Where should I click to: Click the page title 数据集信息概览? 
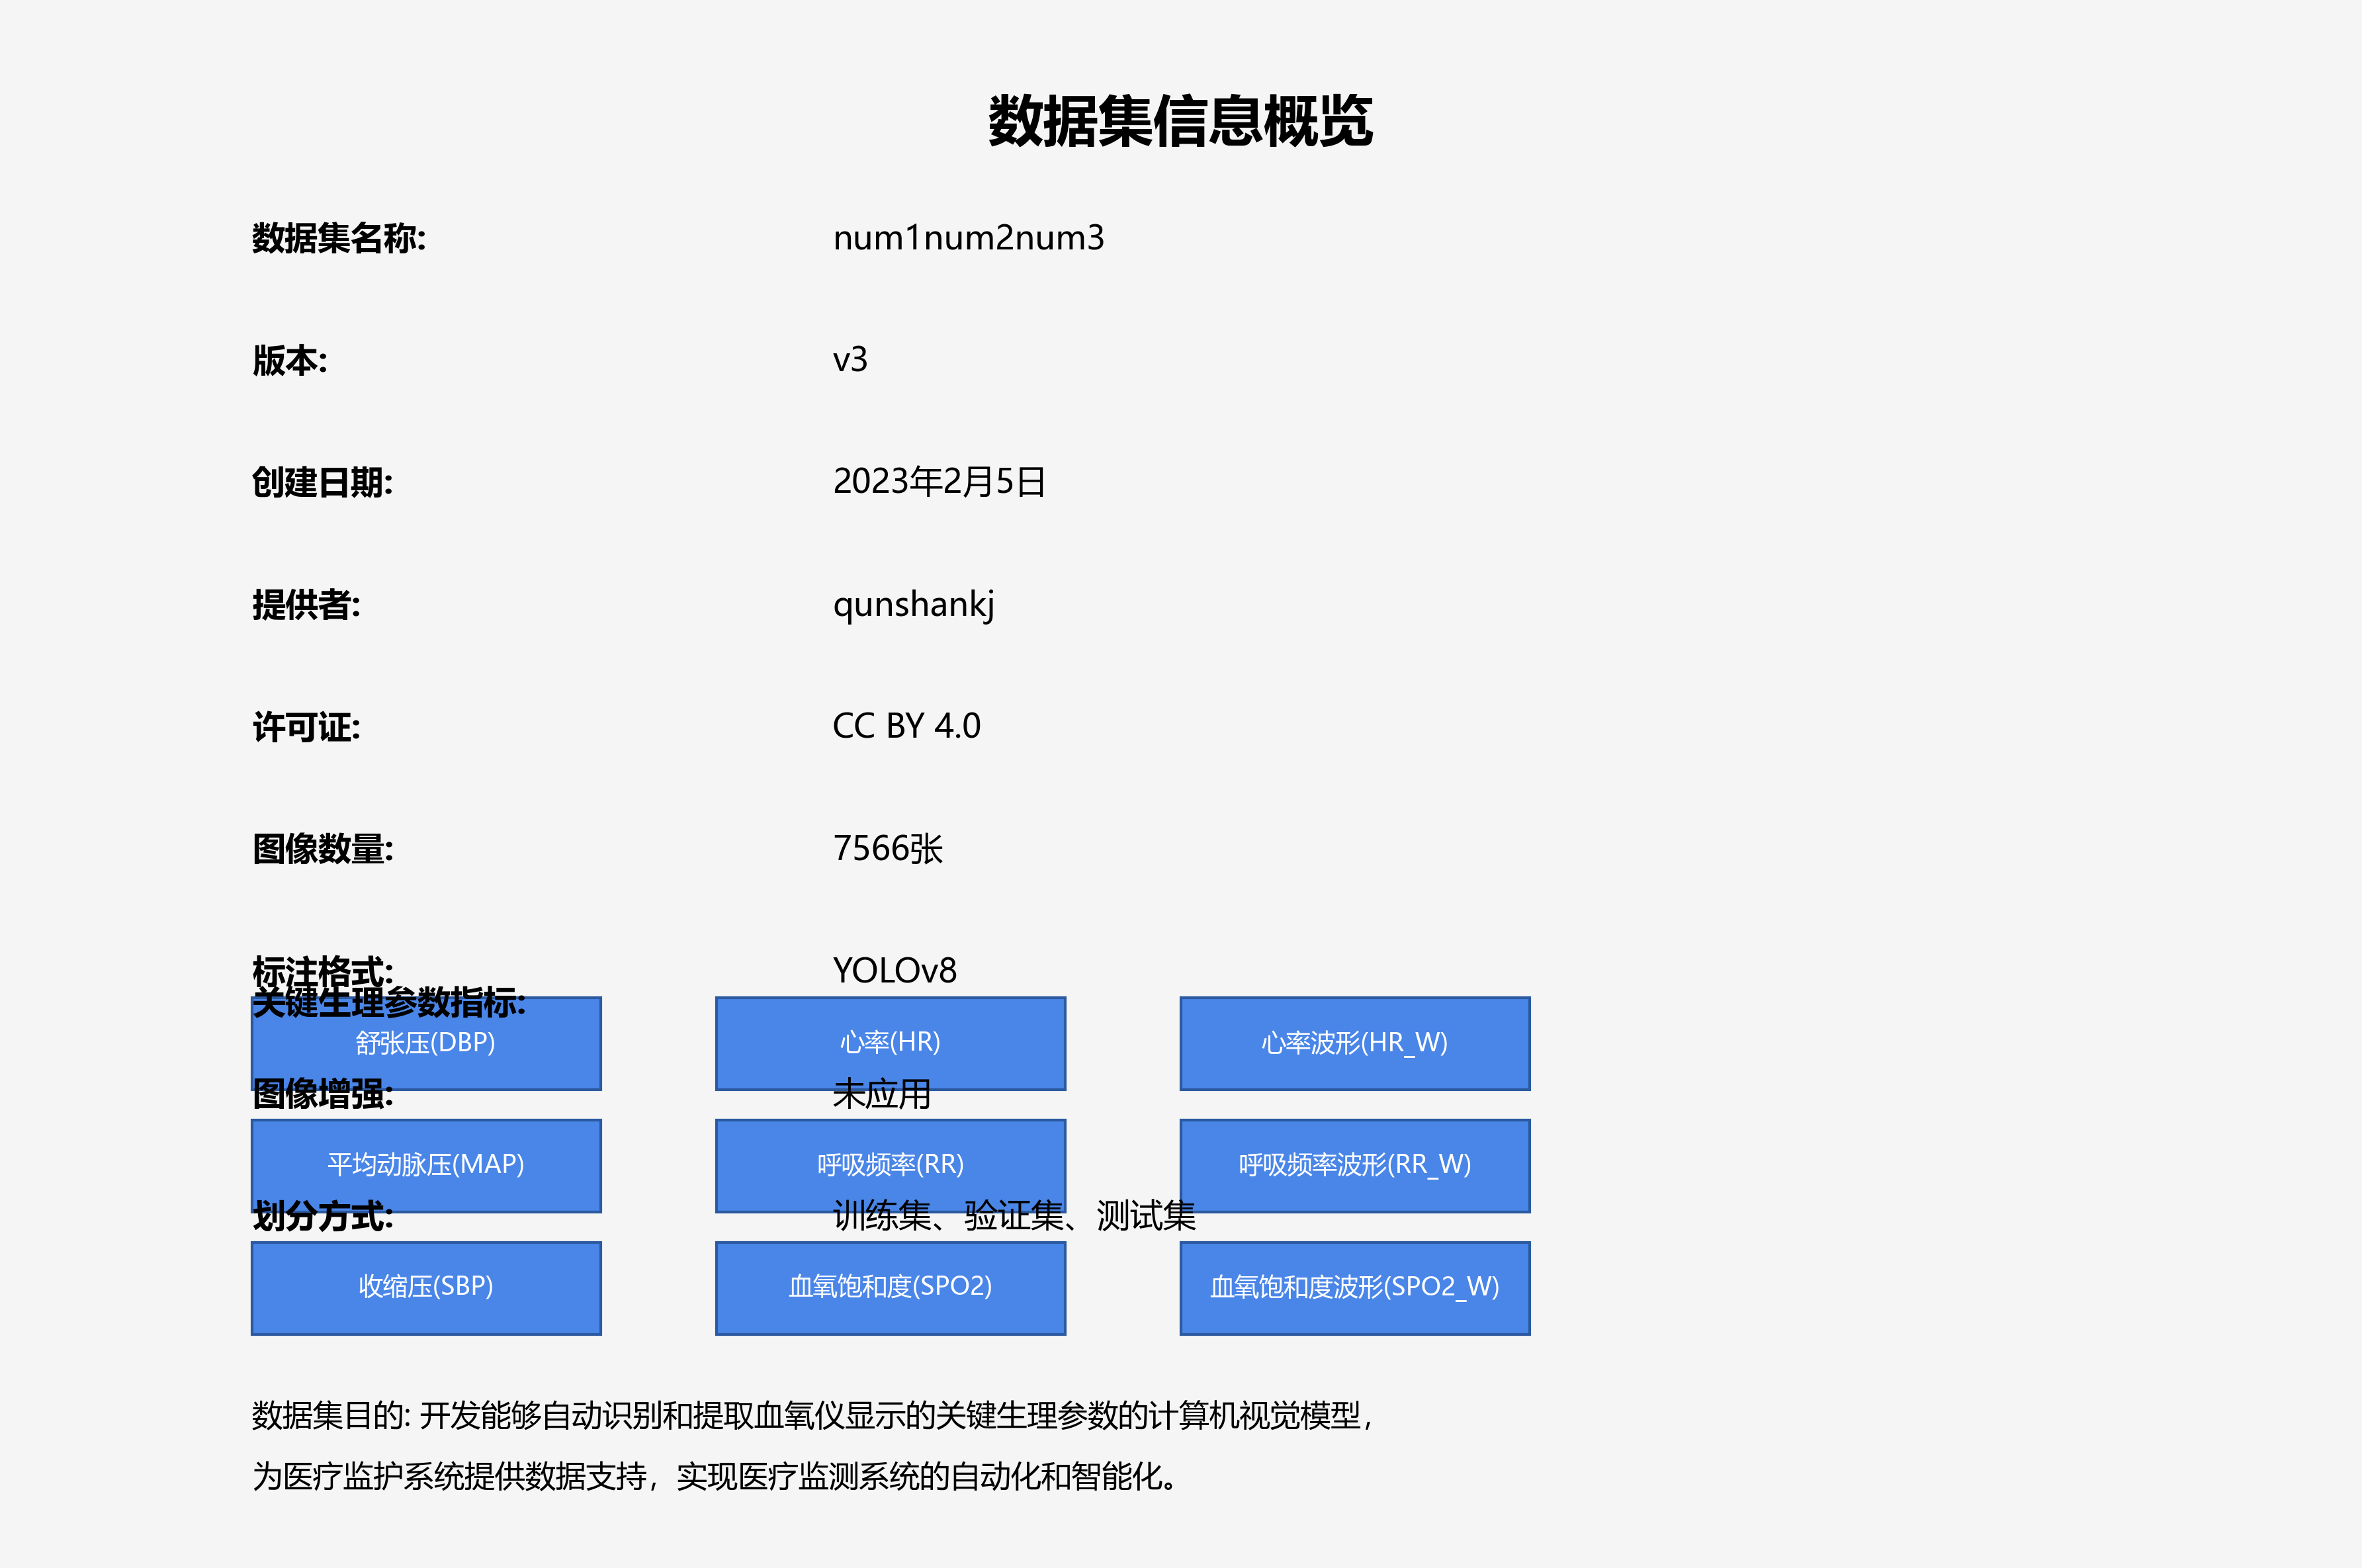point(1181,120)
